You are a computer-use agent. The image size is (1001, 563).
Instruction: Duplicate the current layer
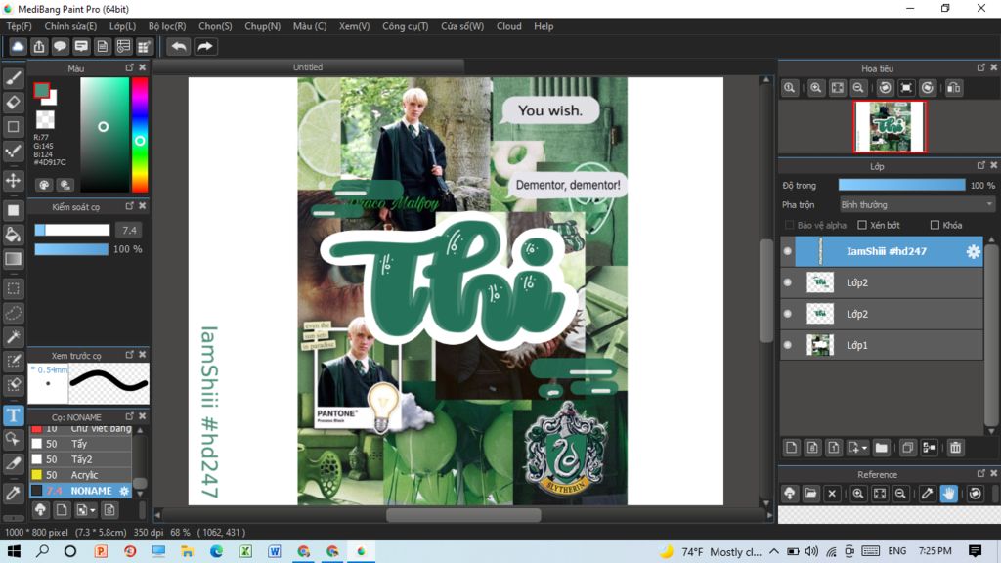click(x=908, y=448)
